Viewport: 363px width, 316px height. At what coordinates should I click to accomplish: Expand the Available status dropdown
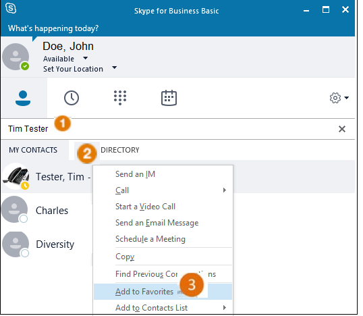point(86,58)
